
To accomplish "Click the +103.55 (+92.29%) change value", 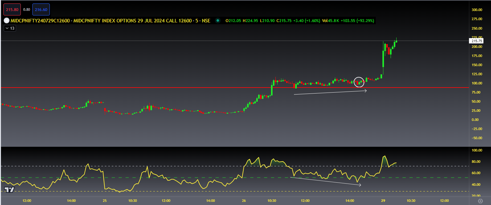I will pyautogui.click(x=358, y=20).
